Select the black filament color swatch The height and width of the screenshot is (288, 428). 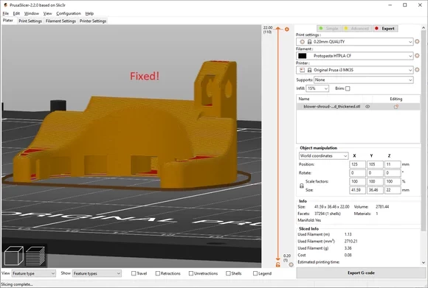pyautogui.click(x=302, y=56)
